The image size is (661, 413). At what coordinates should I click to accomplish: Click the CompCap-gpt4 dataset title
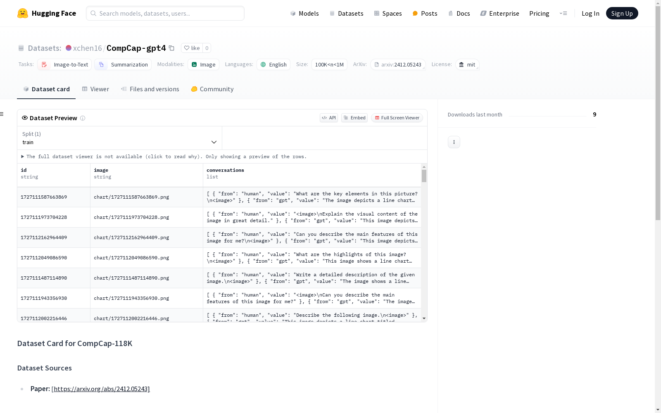[136, 48]
